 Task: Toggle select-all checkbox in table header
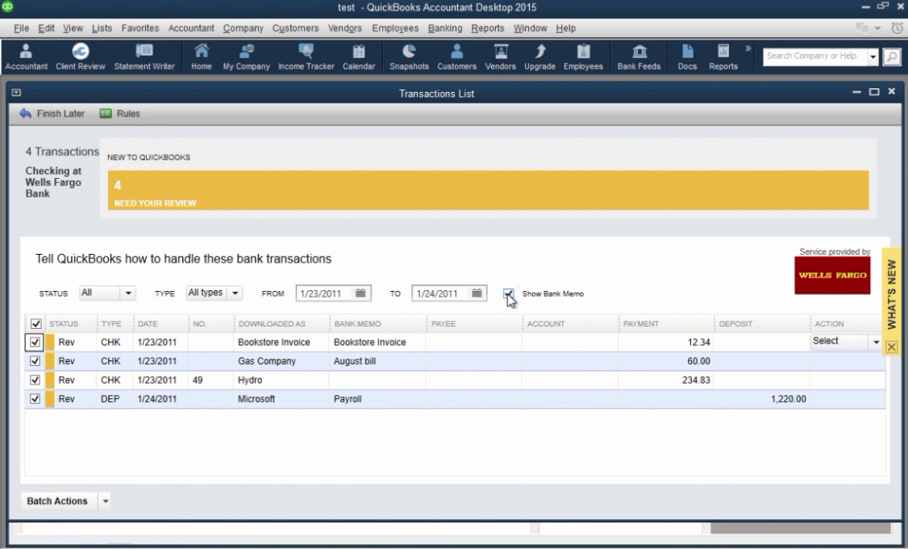tap(36, 324)
